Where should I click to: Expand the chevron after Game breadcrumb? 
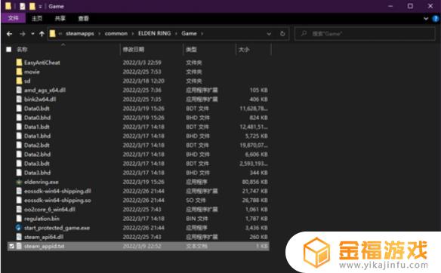(x=202, y=34)
